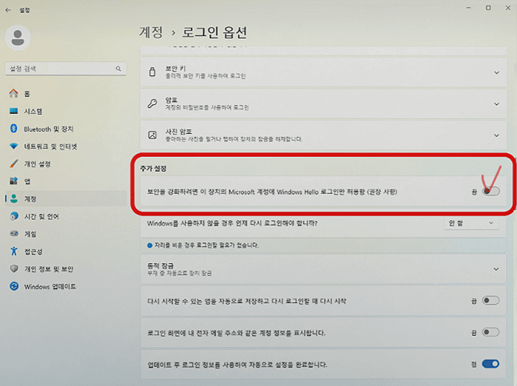Open 개인 설정 page
Screen dimensions: 517x386
coord(66,164)
